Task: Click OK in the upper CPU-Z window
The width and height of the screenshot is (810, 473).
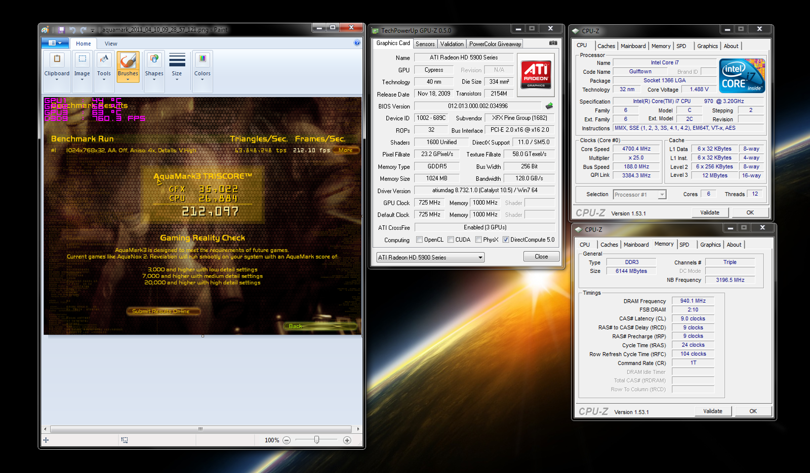Action: click(750, 213)
